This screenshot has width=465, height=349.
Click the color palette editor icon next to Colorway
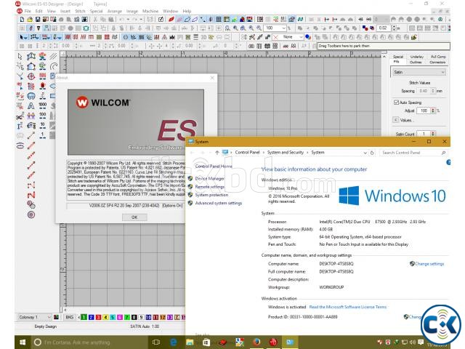coord(56,317)
